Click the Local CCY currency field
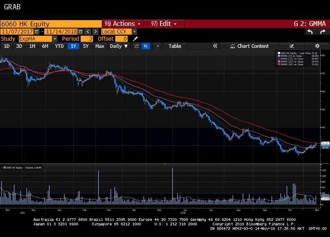The image size is (330, 237). click(117, 32)
